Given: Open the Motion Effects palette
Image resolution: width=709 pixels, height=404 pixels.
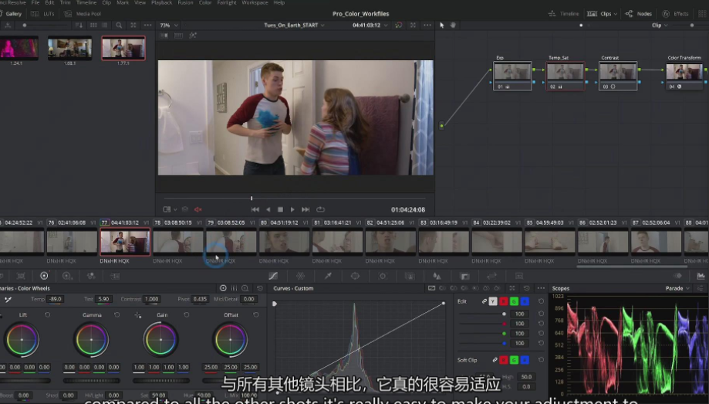Looking at the screenshot, I should [115, 276].
